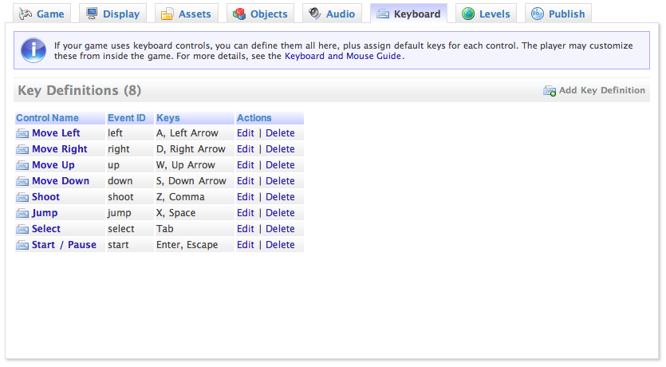Screen dimensions: 666x367
Task: Click the speaker icon on Audio tab
Action: click(315, 14)
